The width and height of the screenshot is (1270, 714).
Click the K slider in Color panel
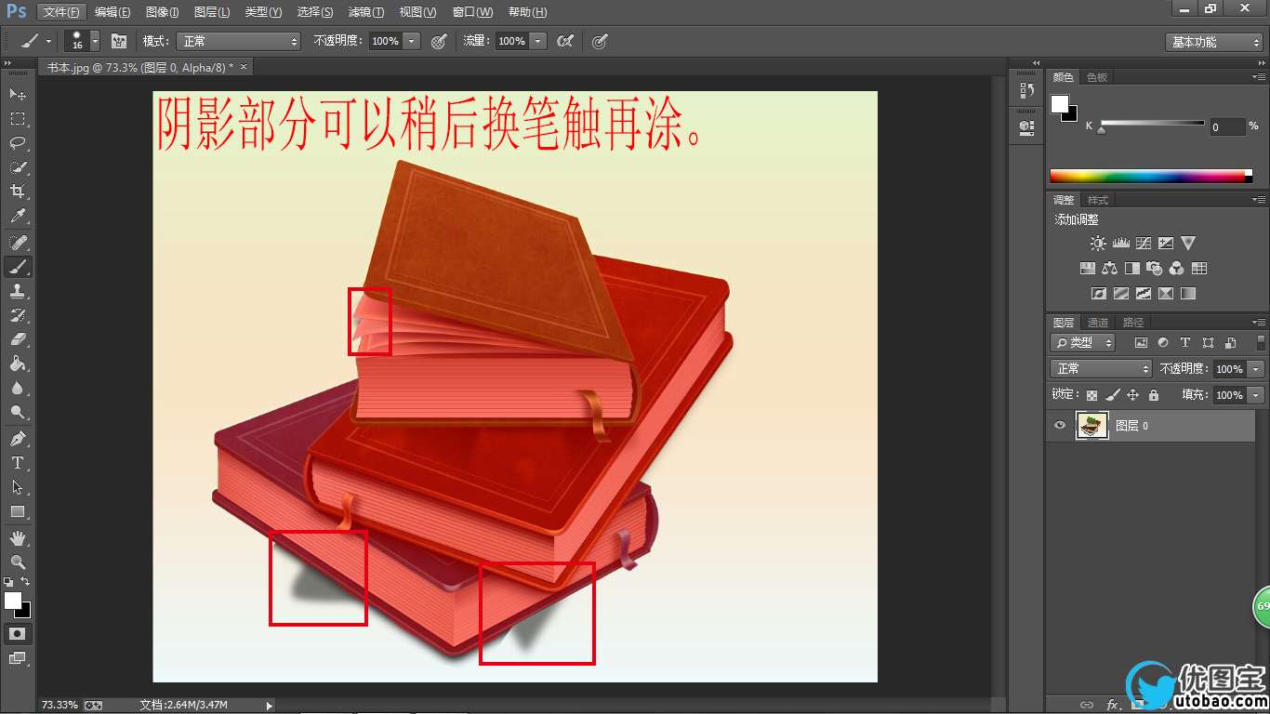[1153, 124]
